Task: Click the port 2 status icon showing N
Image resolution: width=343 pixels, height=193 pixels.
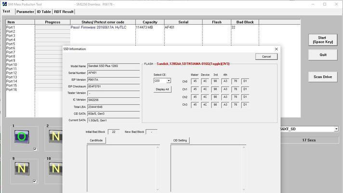Action: point(55,137)
